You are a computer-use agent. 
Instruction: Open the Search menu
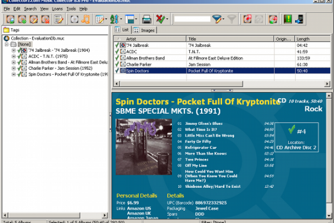(30, 9)
